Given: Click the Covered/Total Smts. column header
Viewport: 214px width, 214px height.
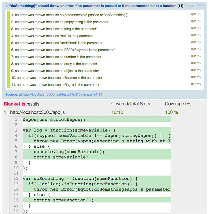Looking at the screenshot, I should [131, 104].
